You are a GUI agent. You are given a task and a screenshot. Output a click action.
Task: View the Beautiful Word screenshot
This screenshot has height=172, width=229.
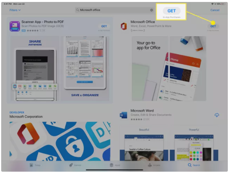[144, 144]
